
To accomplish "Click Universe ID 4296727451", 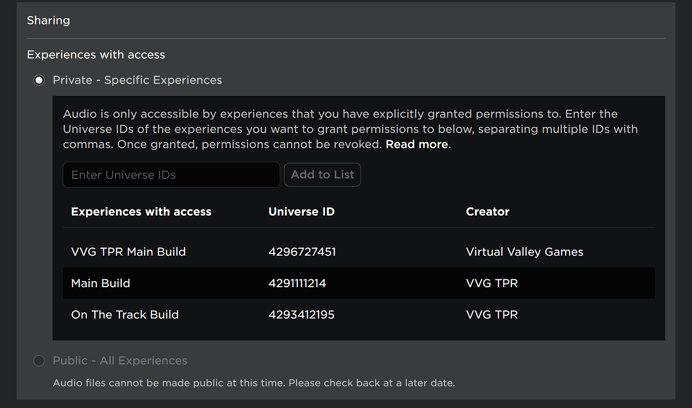I will tap(302, 252).
